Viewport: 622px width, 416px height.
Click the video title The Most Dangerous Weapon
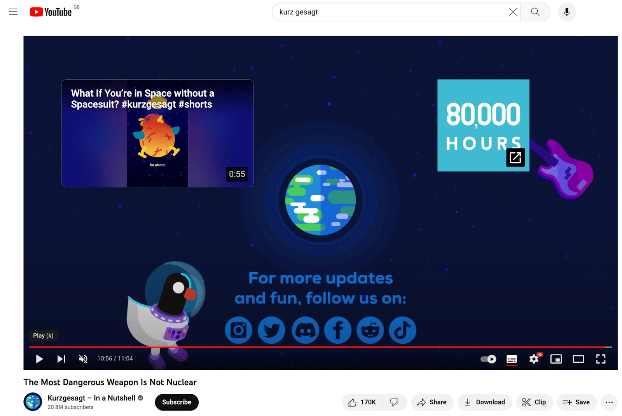(x=110, y=382)
